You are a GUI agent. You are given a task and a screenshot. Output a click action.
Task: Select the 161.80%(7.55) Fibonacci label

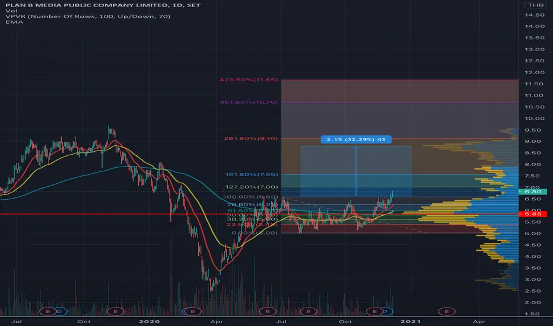[252, 174]
